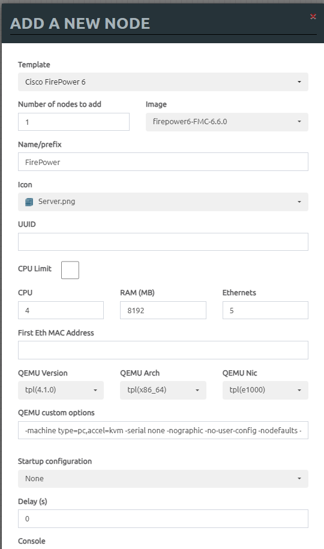The width and height of the screenshot is (324, 549).
Task: Click the RAM (MB) field showing 8192
Action: click(x=163, y=310)
